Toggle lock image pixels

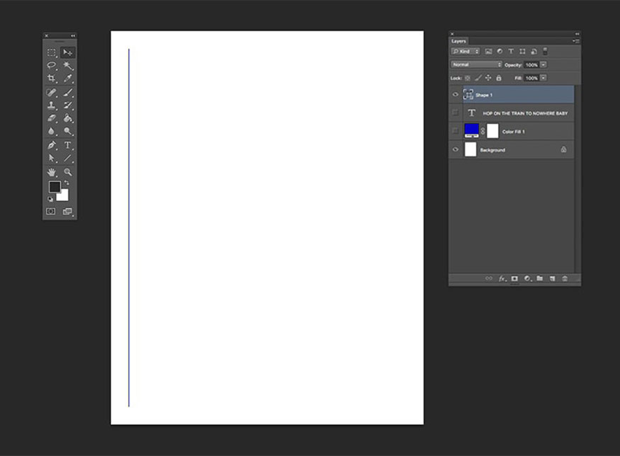coord(478,78)
